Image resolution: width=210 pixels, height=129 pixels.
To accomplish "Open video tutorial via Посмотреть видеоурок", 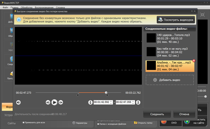I will pyautogui.click(x=176, y=20).
